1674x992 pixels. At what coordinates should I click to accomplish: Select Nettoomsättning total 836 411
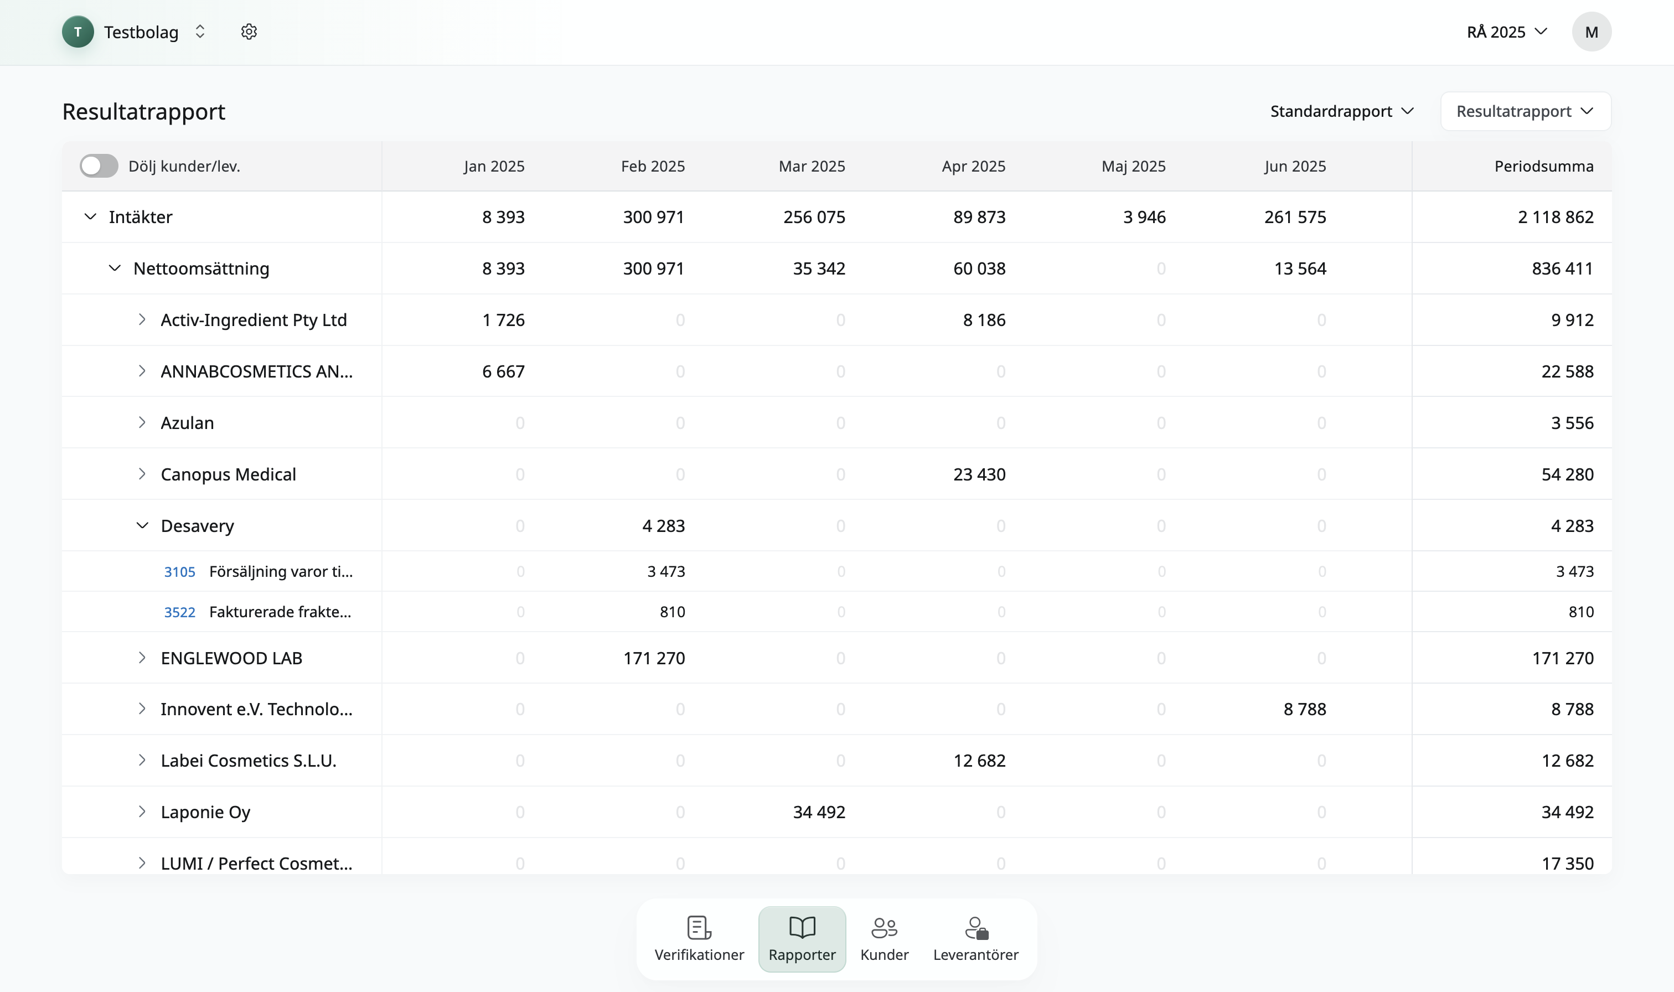tap(1562, 268)
